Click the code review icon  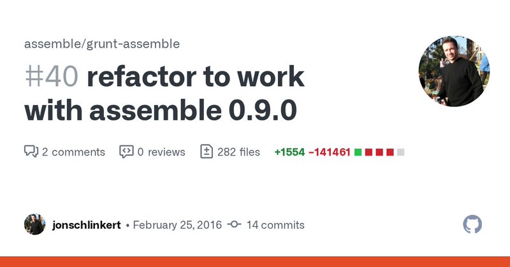click(x=126, y=152)
